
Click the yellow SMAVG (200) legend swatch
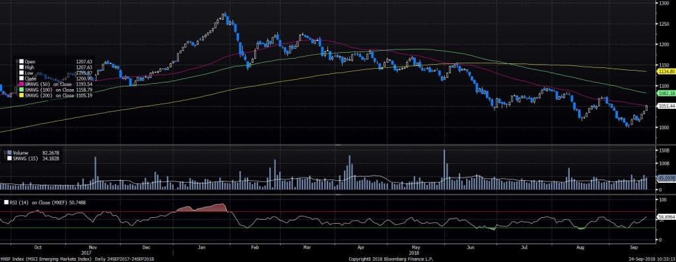[x=21, y=95]
